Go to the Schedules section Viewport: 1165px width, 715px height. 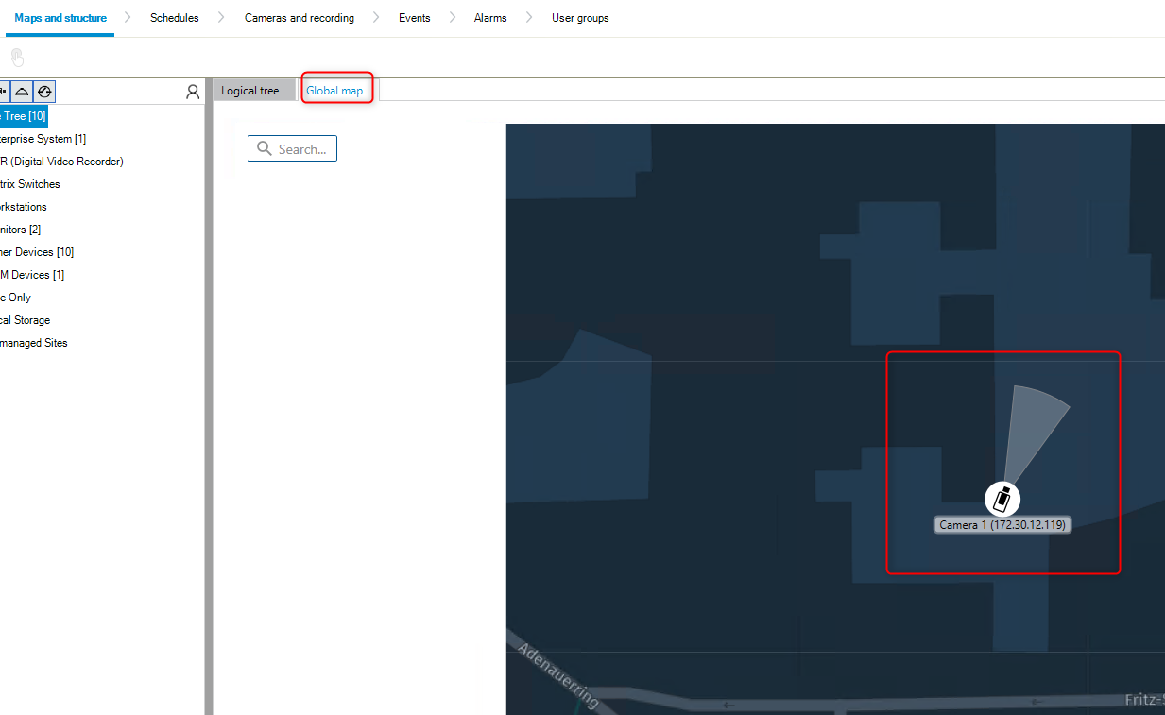[174, 18]
